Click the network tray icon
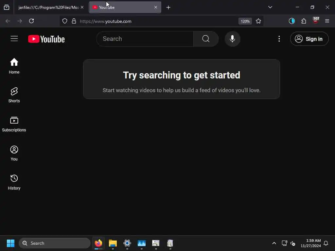Image resolution: width=335 pixels, height=251 pixels. pyautogui.click(x=284, y=243)
